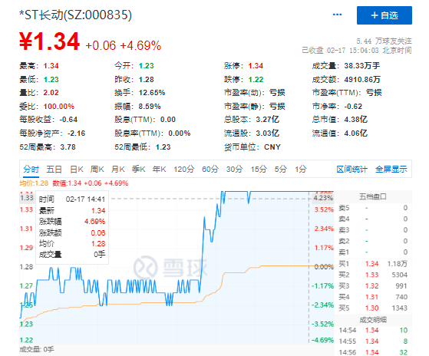
Task: Click the 委比 value 100.00%
Action: click(59, 107)
